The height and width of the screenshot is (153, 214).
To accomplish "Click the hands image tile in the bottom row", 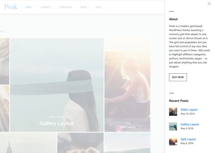I will 80,143.
